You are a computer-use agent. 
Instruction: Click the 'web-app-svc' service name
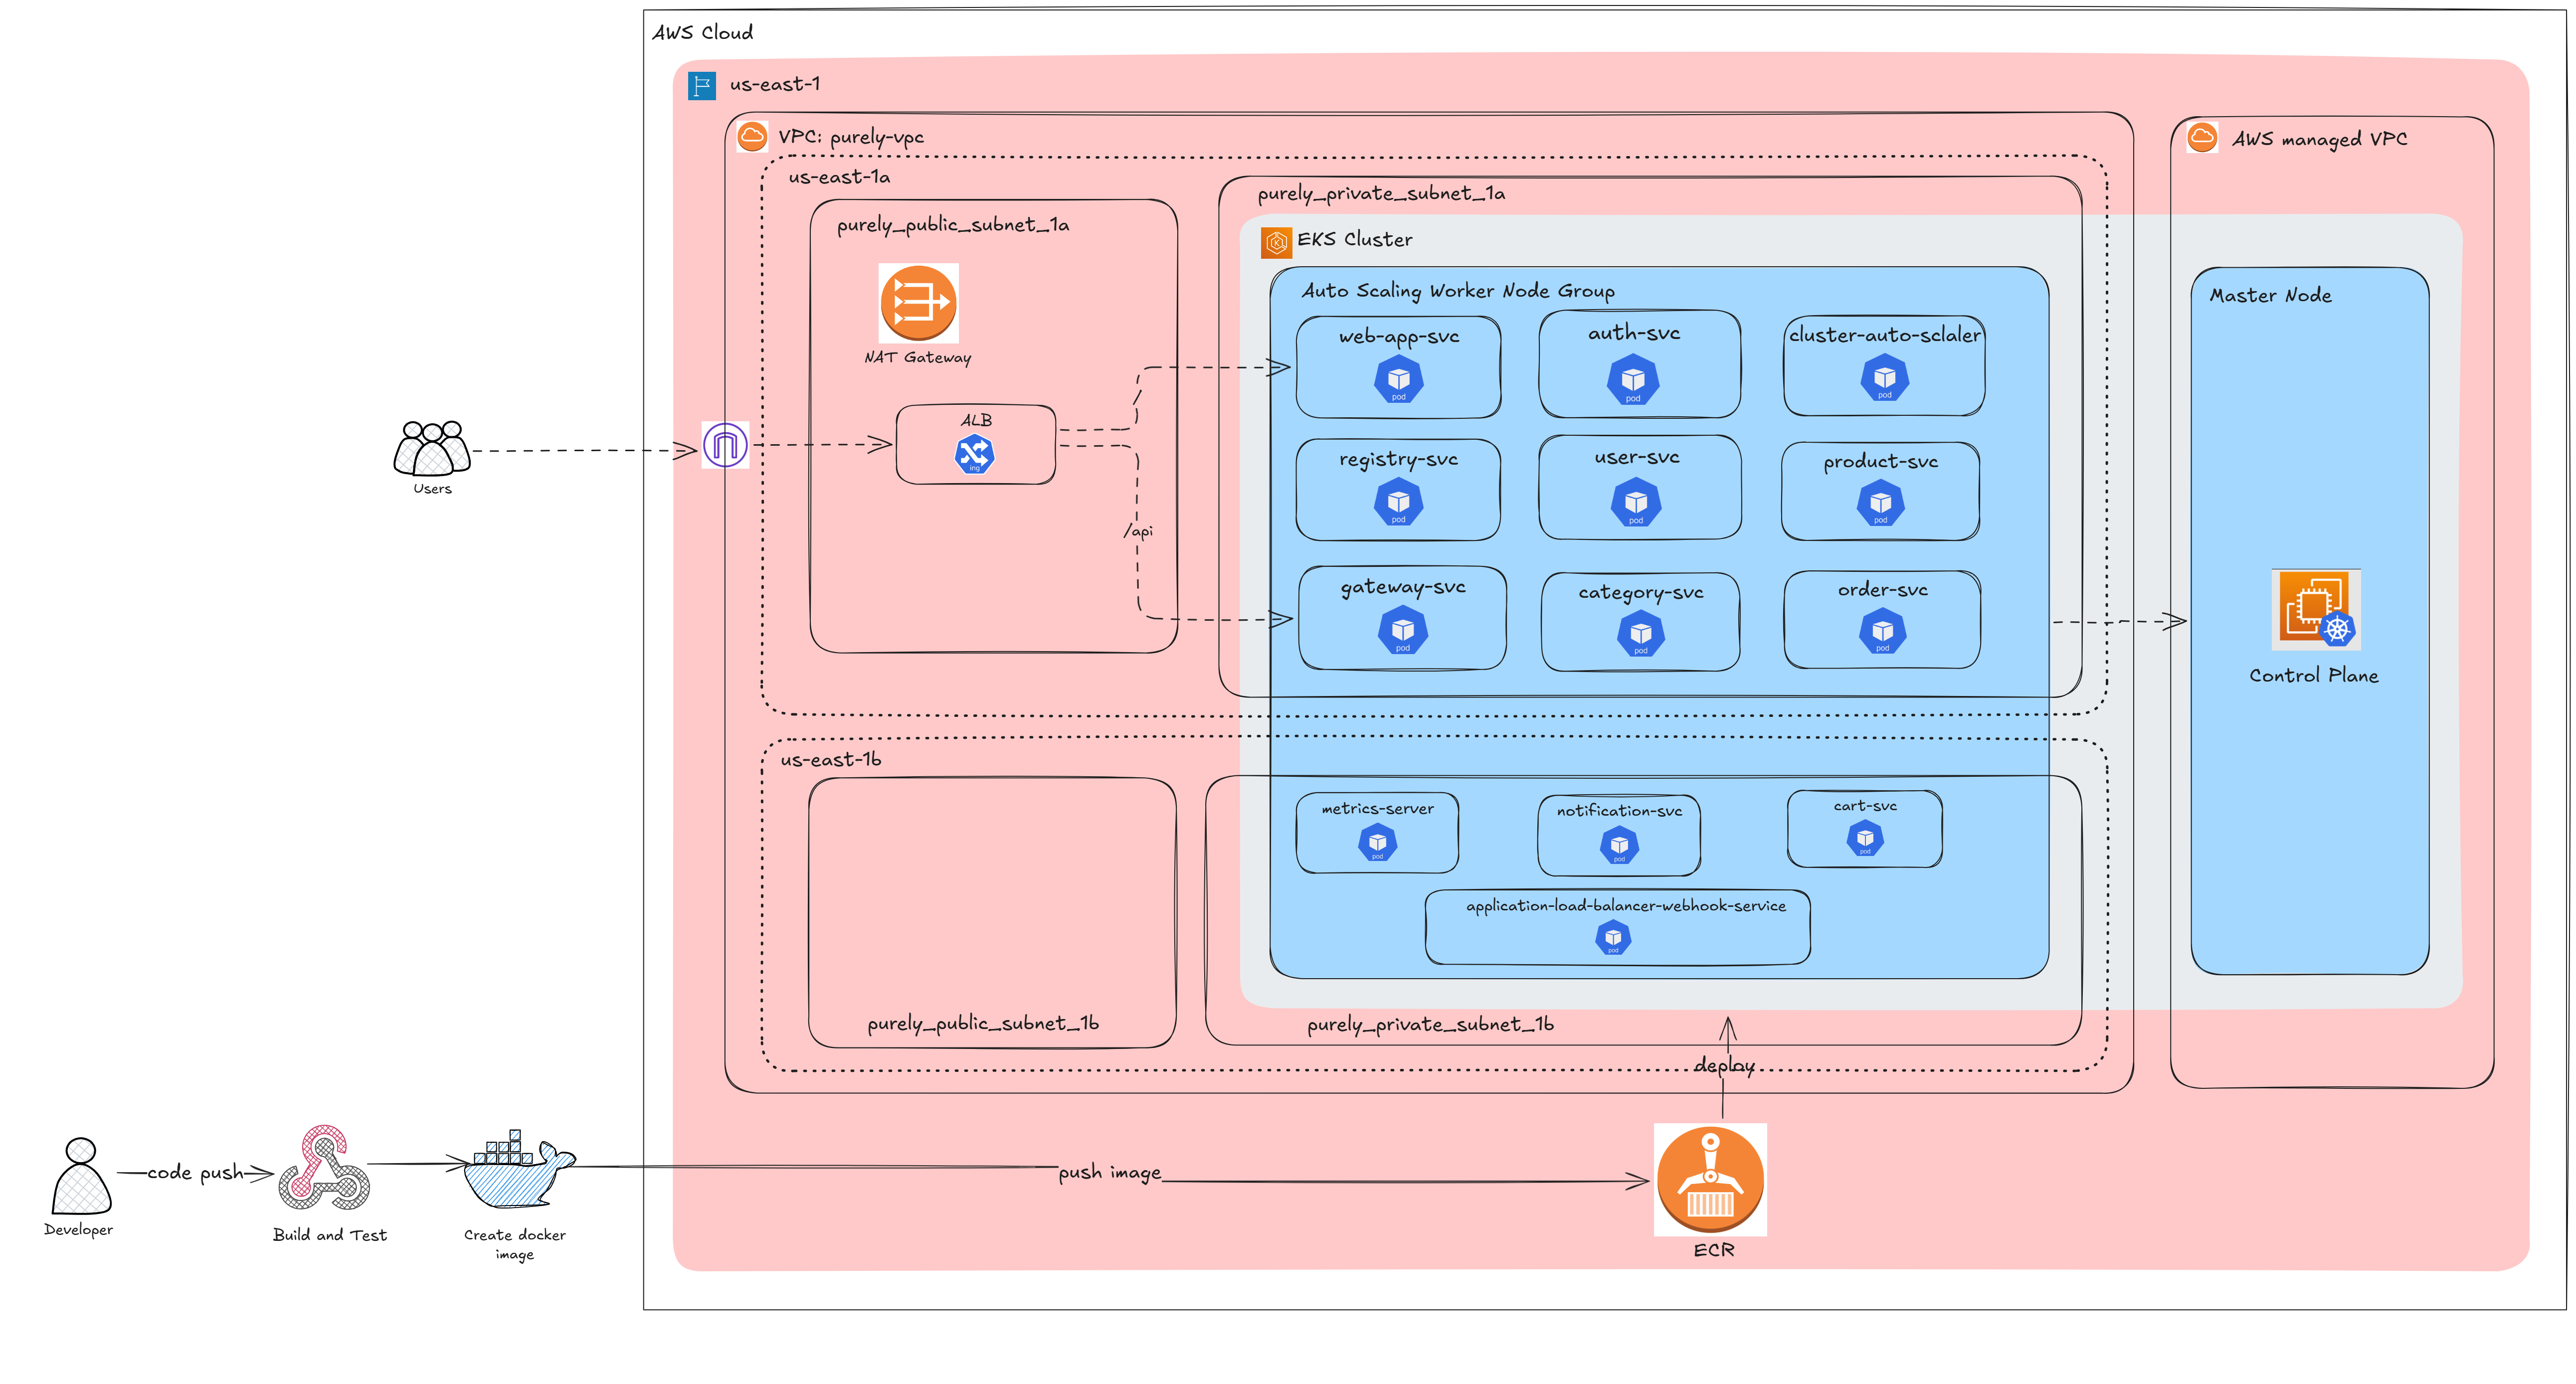(x=1399, y=337)
